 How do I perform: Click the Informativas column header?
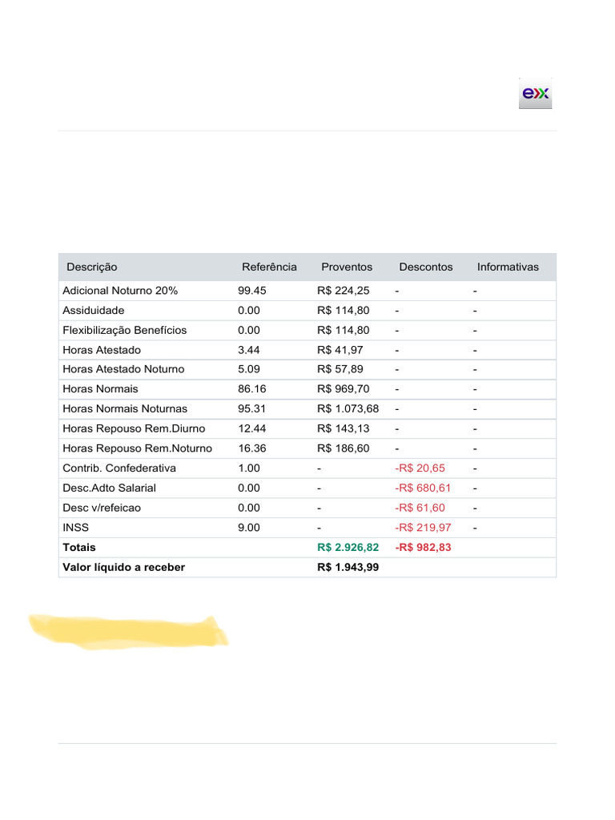(508, 267)
